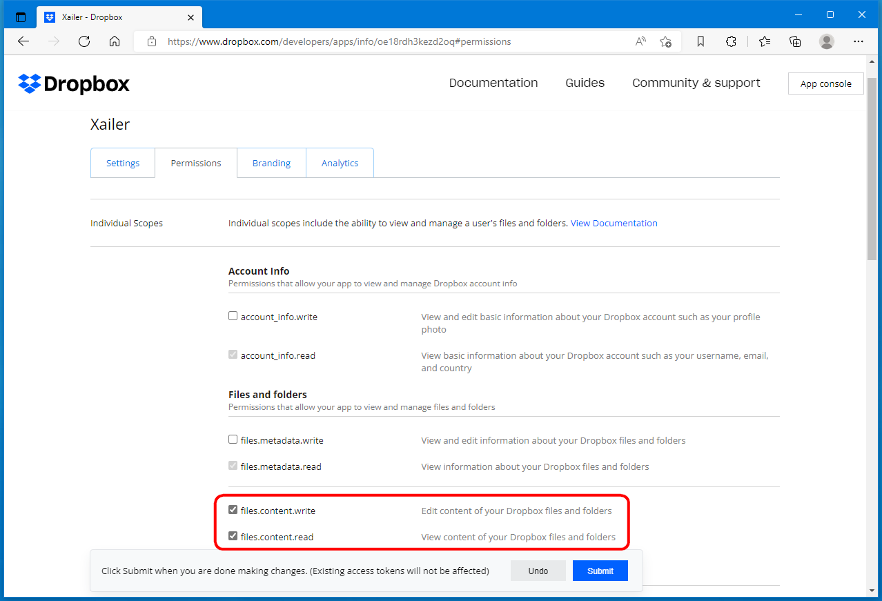Select the Xailer - Dropbox browser tab
The width and height of the screenshot is (882, 601).
click(x=119, y=17)
